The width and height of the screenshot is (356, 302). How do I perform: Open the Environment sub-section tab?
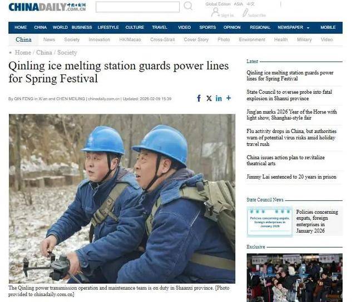click(252, 39)
